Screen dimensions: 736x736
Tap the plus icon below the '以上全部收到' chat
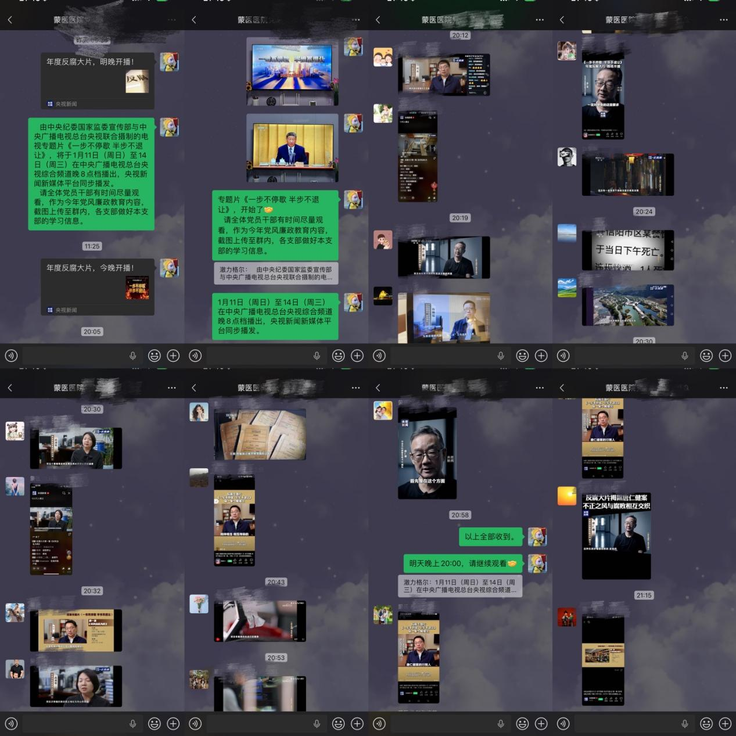(x=541, y=723)
